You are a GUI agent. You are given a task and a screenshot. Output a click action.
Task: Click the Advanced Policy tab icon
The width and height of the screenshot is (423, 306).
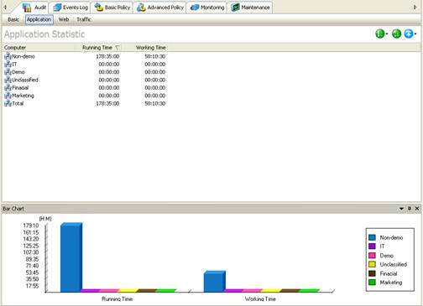click(x=141, y=8)
